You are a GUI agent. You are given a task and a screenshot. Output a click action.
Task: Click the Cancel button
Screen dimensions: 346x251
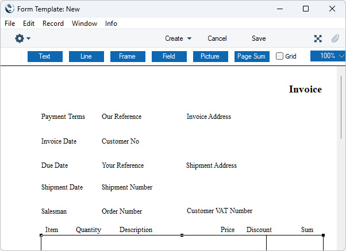(217, 38)
